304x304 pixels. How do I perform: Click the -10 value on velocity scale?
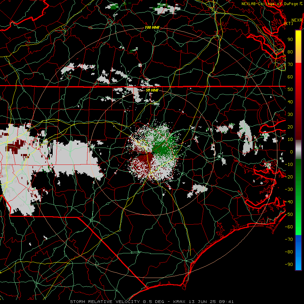point(289,164)
